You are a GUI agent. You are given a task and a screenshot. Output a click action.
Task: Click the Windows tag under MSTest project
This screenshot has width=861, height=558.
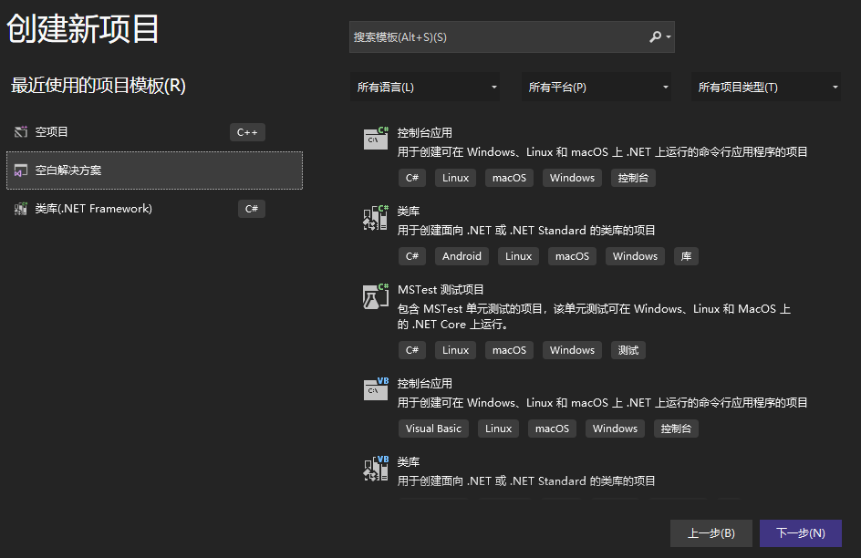point(572,350)
